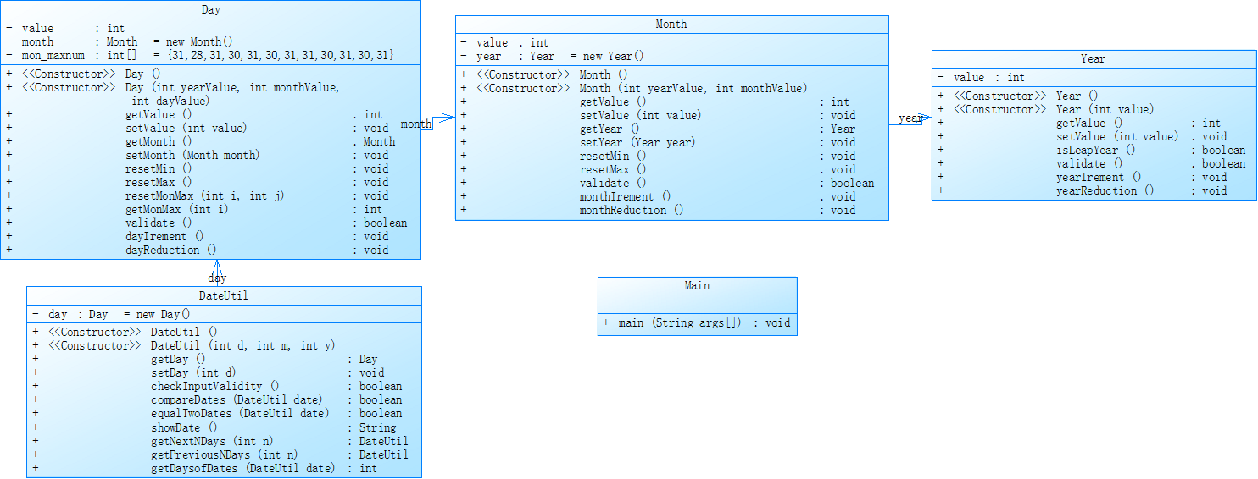Select the Year class title

[1093, 59]
